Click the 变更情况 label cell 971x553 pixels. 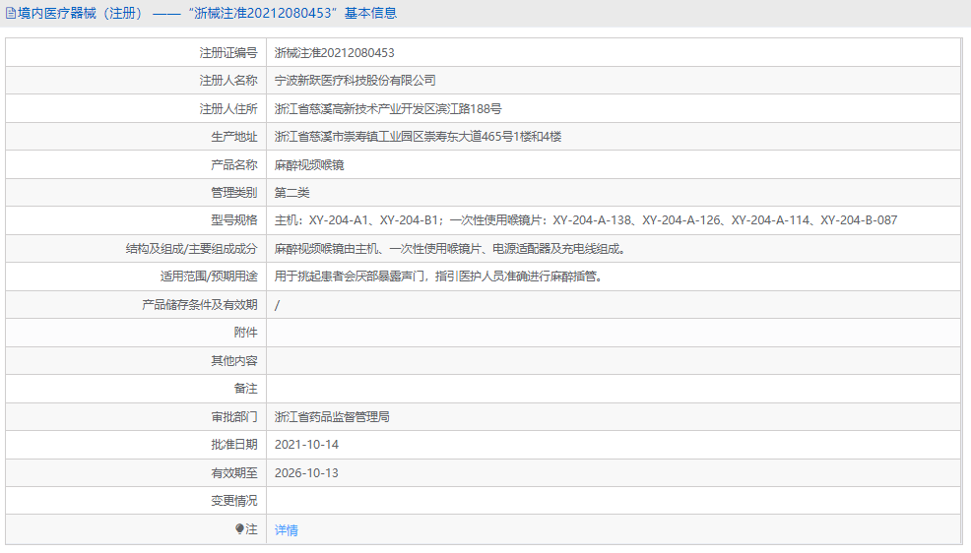click(x=136, y=501)
